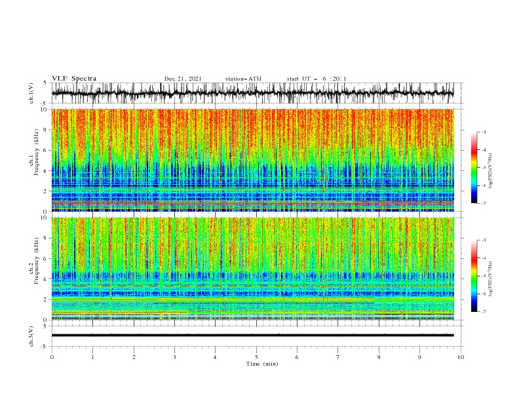Click the "start UT = 6 :20: 1" text
Image resolution: width=519 pixels, height=401 pixels.
pyautogui.click(x=317, y=79)
